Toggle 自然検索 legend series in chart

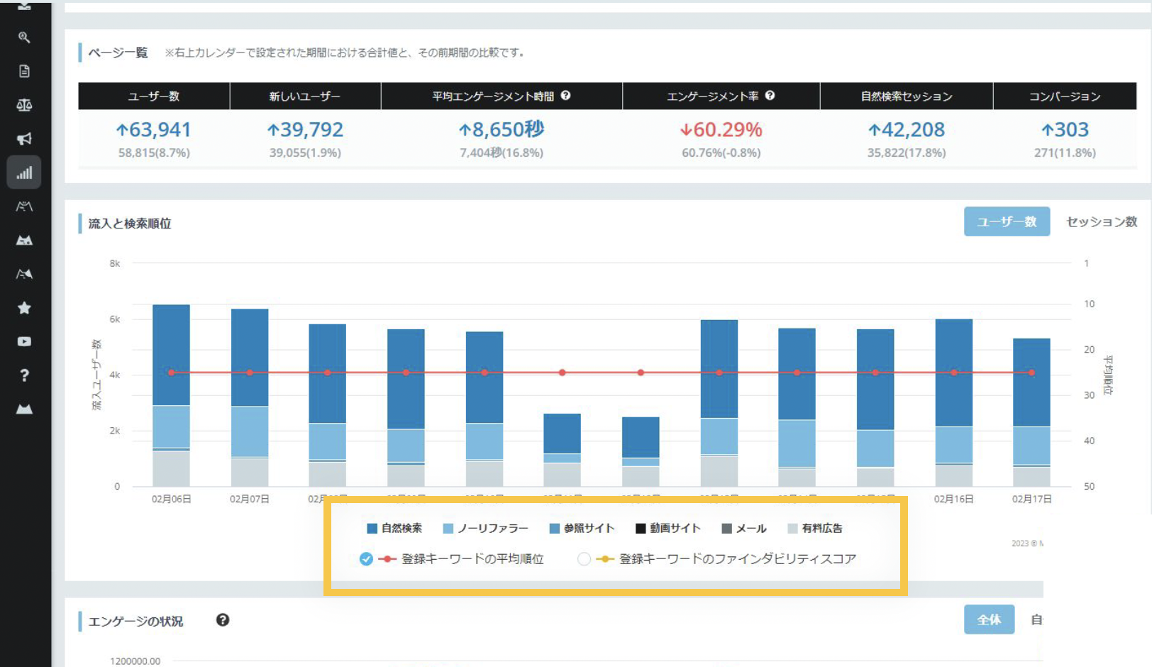click(394, 529)
